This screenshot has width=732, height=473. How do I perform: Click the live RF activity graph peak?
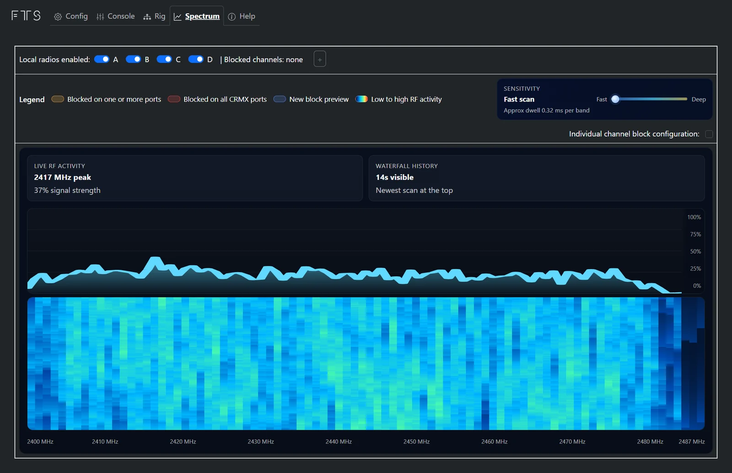pyautogui.click(x=156, y=260)
